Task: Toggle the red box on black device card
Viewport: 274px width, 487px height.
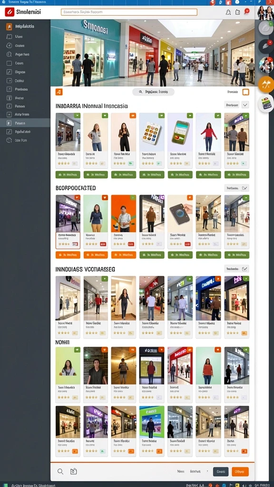Action: tap(187, 244)
